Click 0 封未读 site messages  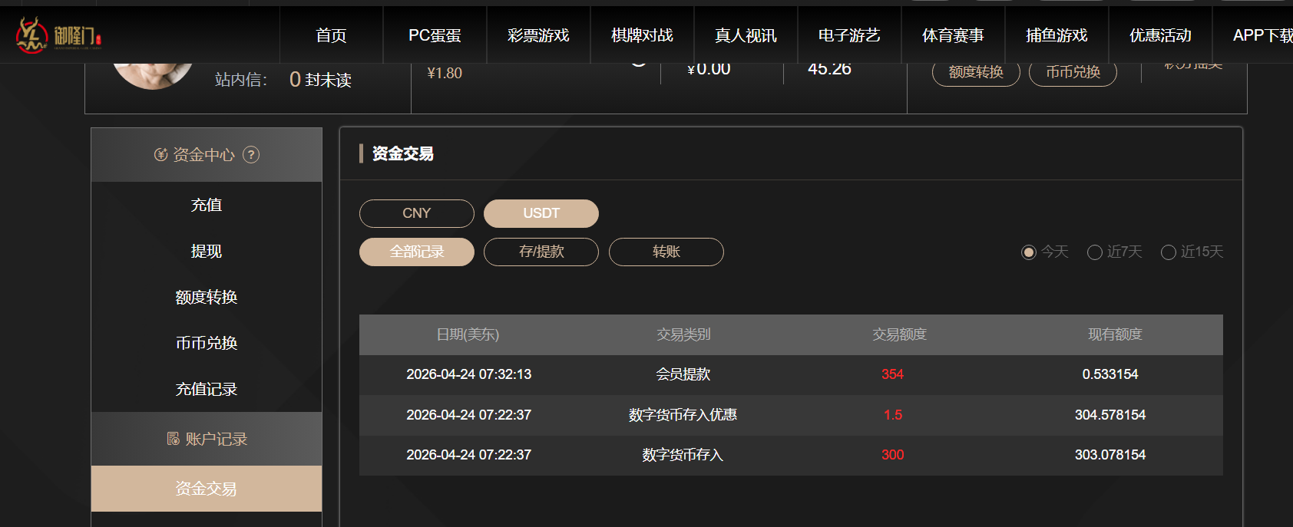[x=320, y=80]
